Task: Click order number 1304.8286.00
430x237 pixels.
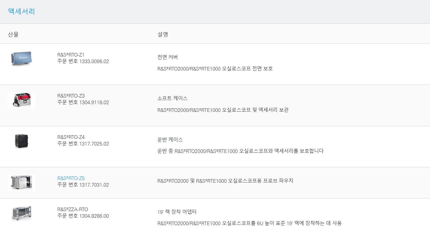Action: click(94, 216)
